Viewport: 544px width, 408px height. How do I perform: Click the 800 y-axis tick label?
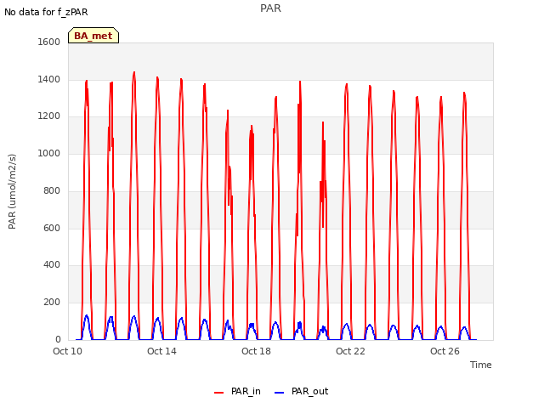(52, 190)
